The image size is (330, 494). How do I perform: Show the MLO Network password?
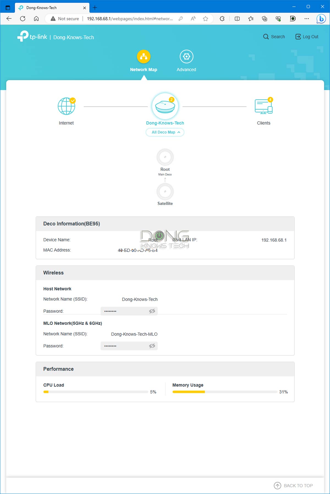tap(152, 346)
